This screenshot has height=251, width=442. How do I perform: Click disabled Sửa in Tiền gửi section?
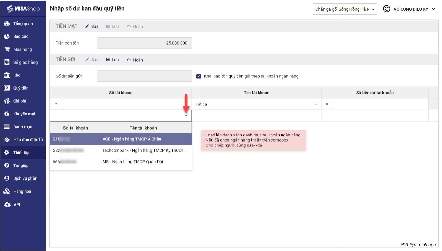tap(92, 60)
